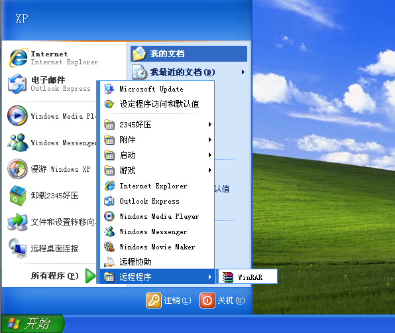
Task: Click the 开始 Start button
Action: pyautogui.click(x=32, y=324)
